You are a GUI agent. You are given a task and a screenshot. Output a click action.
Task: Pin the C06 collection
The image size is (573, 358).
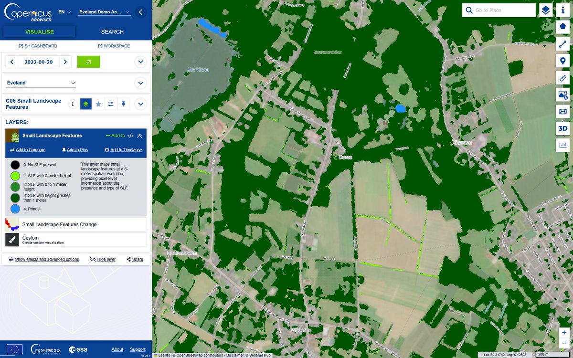coord(123,104)
